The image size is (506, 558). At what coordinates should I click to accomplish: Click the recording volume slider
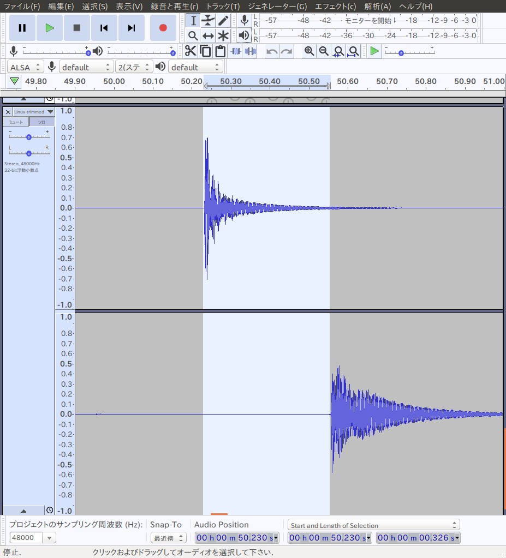pyautogui.click(x=56, y=52)
